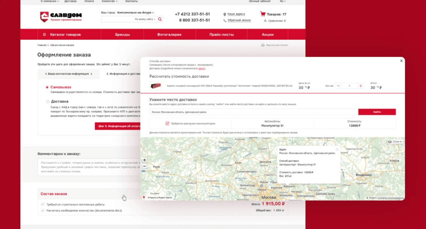Image resolution: width=426 pixels, height=229 pixels.
Task: Close the map address balloon
Action: 337,149
